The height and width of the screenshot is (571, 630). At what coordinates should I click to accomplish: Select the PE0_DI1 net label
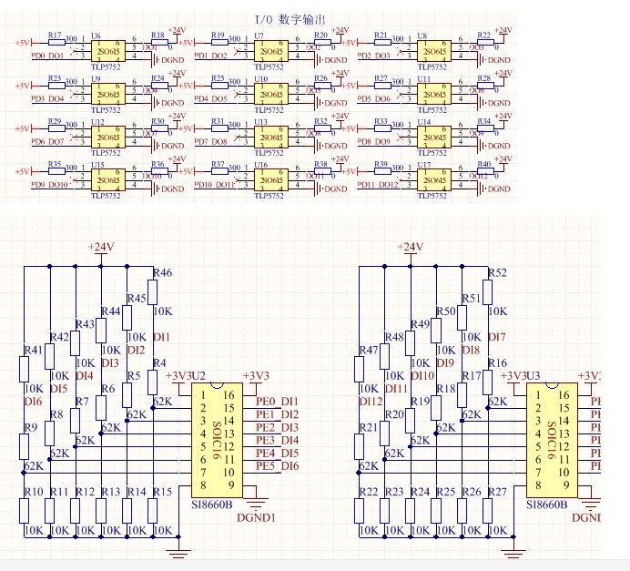pyautogui.click(x=277, y=402)
